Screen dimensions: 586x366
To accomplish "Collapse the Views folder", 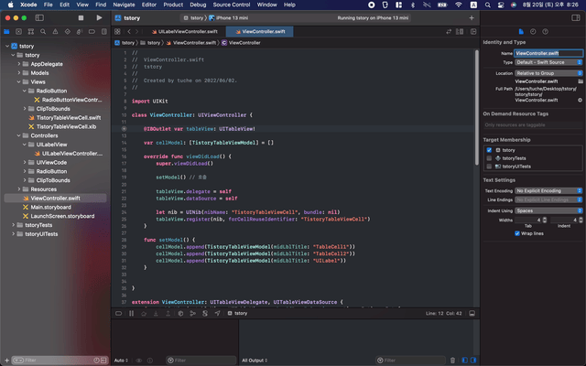I will click(18, 81).
